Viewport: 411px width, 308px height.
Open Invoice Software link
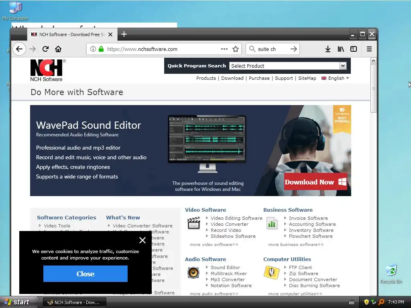click(308, 218)
